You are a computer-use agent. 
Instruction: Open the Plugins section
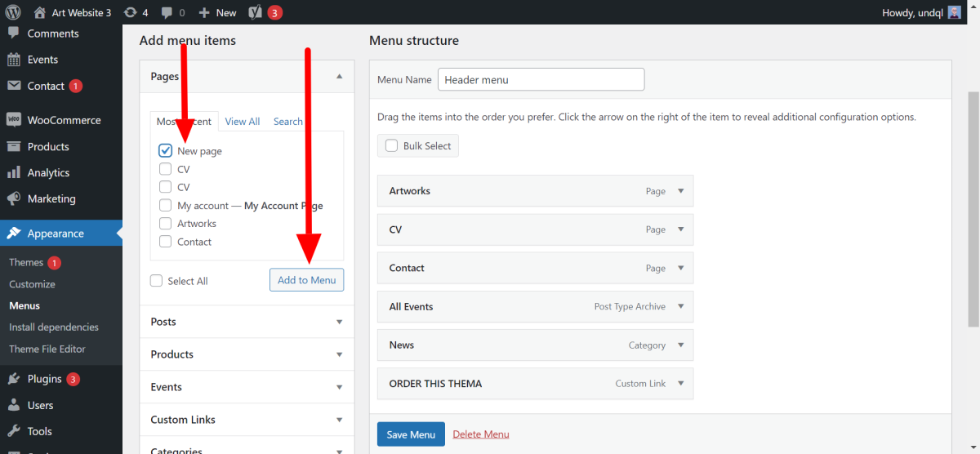[44, 379]
